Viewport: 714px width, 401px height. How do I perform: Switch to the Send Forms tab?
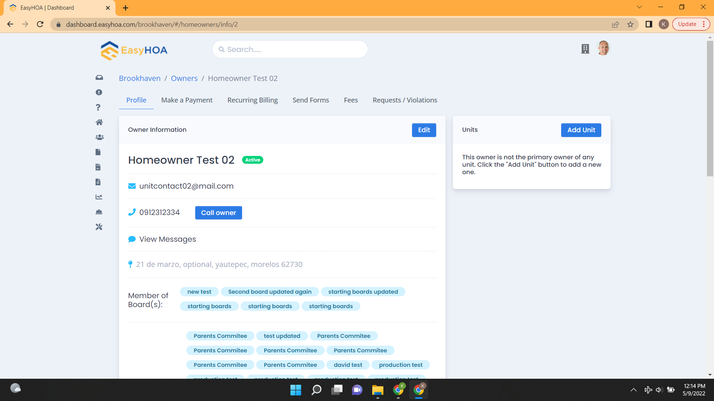click(311, 100)
